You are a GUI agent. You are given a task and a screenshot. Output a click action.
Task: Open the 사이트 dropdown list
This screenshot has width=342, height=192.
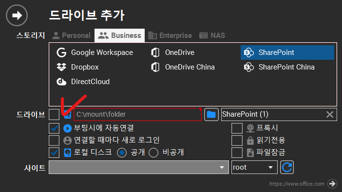pos(139,167)
